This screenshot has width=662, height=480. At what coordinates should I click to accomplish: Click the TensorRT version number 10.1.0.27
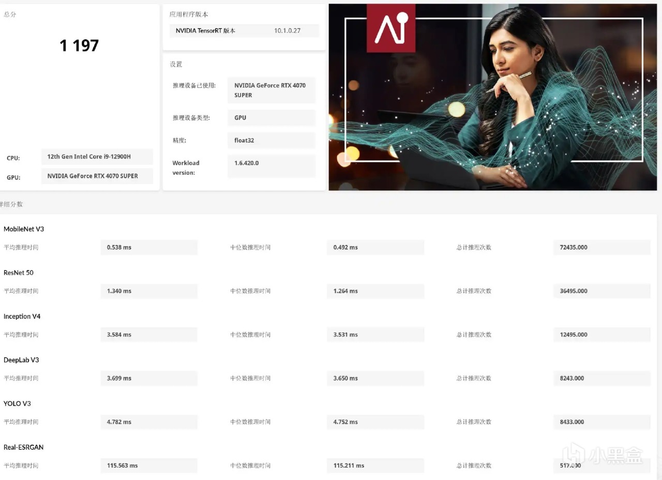coord(287,30)
